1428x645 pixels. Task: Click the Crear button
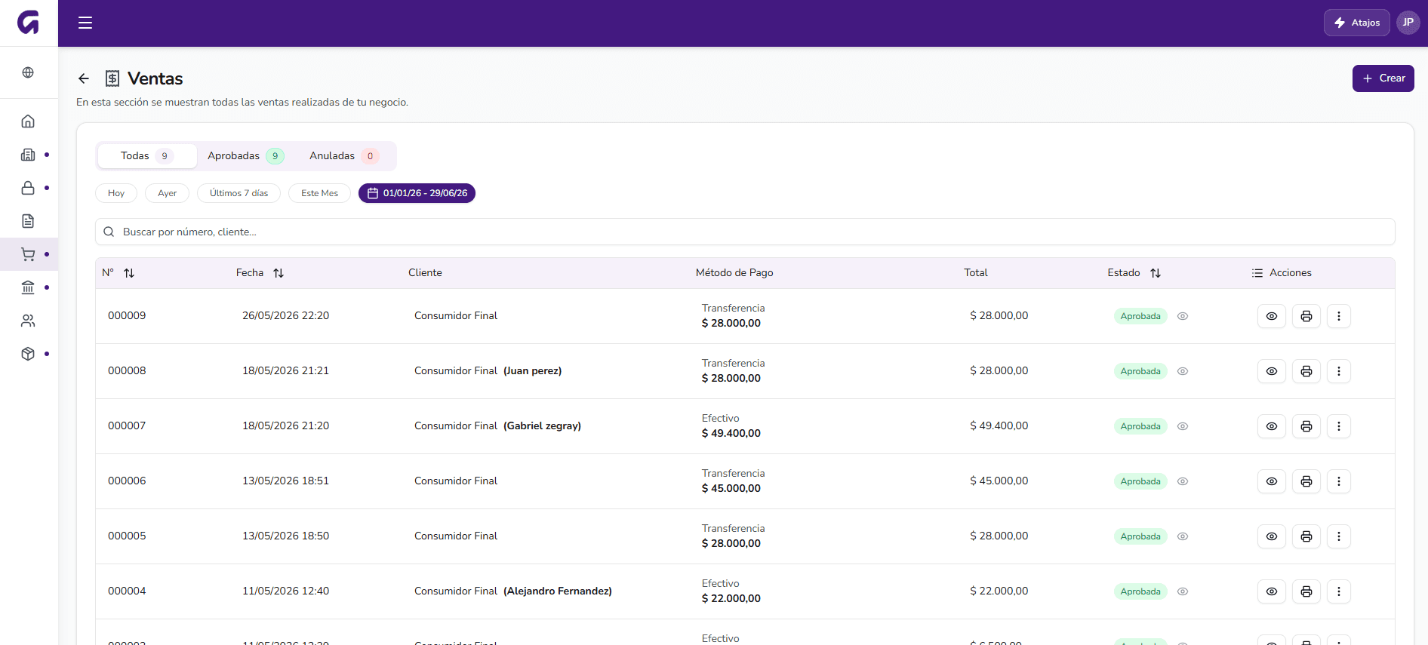click(x=1383, y=78)
